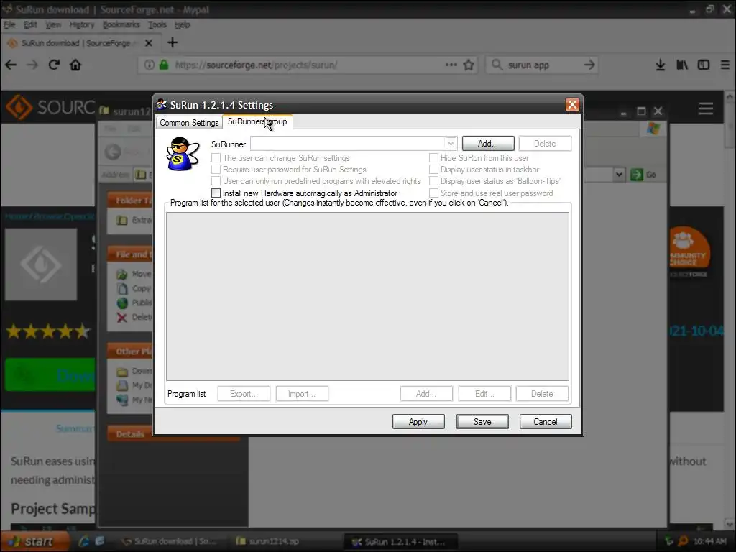Open the browser File menu
Viewport: 736px width, 552px height.
[x=9, y=25]
